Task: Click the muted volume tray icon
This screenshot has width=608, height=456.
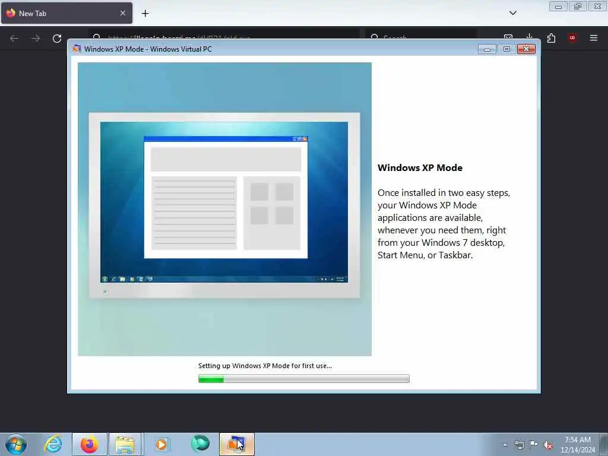Action: pyautogui.click(x=548, y=445)
